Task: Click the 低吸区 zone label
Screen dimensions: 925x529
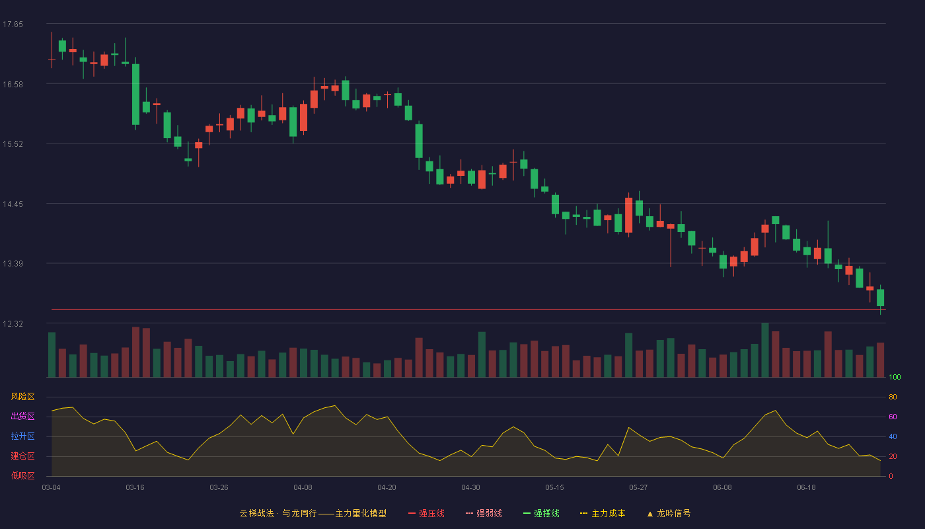Action: (22, 475)
